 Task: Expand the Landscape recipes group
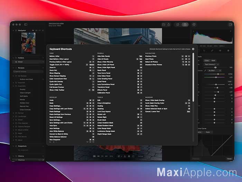[x=13, y=117]
